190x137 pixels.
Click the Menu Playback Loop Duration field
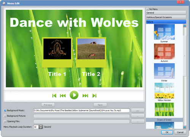[36, 127]
